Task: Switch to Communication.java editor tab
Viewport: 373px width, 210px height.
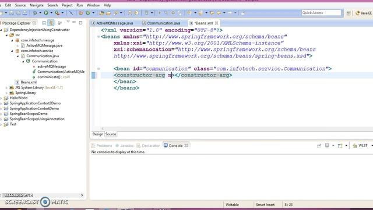Action: click(161, 23)
